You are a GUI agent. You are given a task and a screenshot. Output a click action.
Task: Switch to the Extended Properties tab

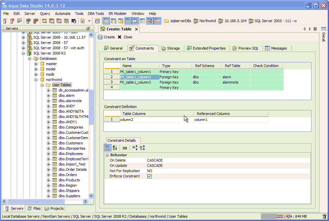206,48
